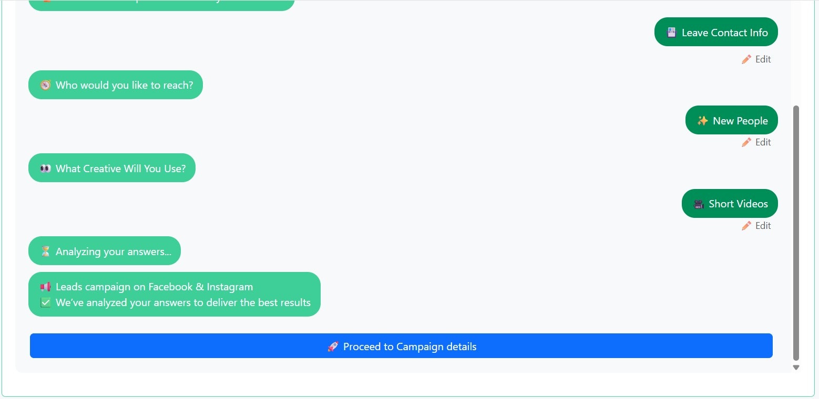The width and height of the screenshot is (819, 399).
Task: Click the eyes emoji beside What Creative
Action: (x=46, y=169)
